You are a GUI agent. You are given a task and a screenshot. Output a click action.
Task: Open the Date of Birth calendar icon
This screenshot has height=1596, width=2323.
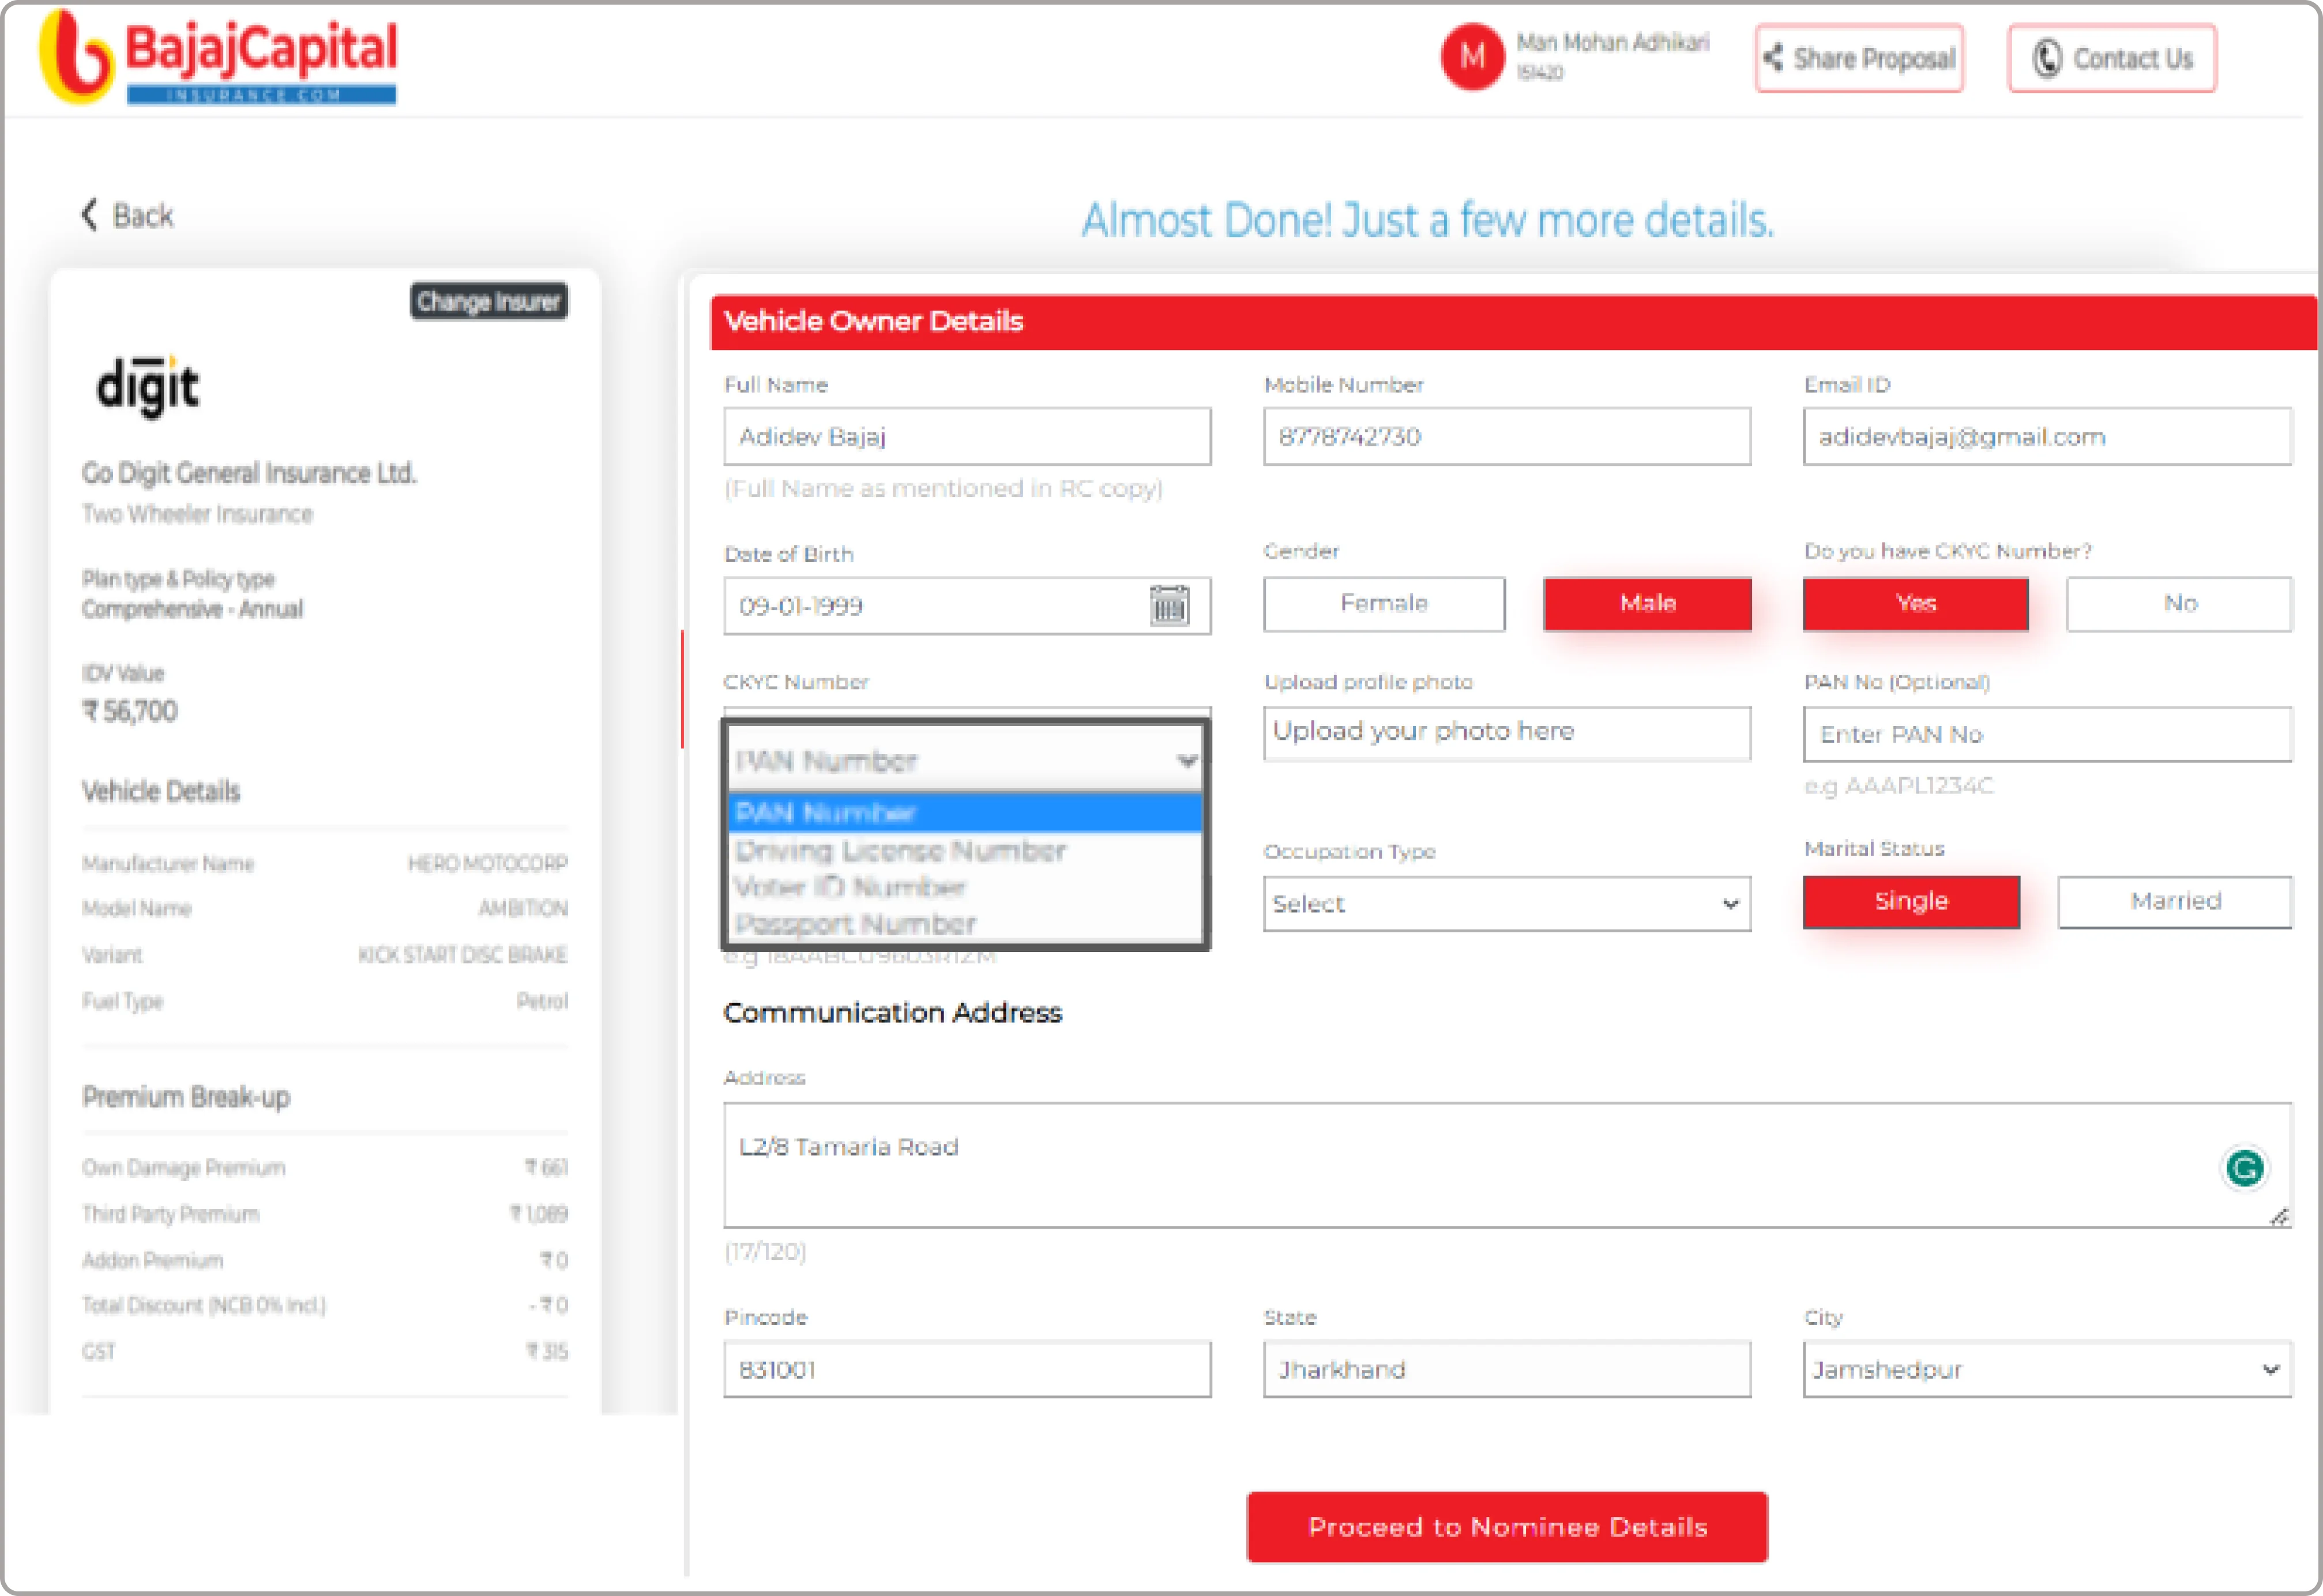(x=1168, y=605)
